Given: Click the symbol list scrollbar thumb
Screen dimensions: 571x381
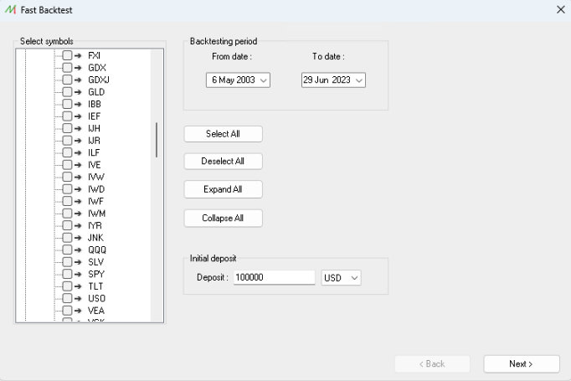Looking at the screenshot, I should click(x=157, y=140).
